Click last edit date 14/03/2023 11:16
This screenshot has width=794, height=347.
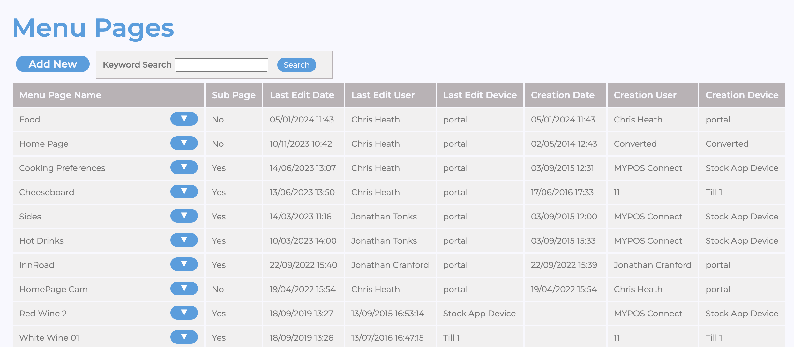click(x=301, y=217)
